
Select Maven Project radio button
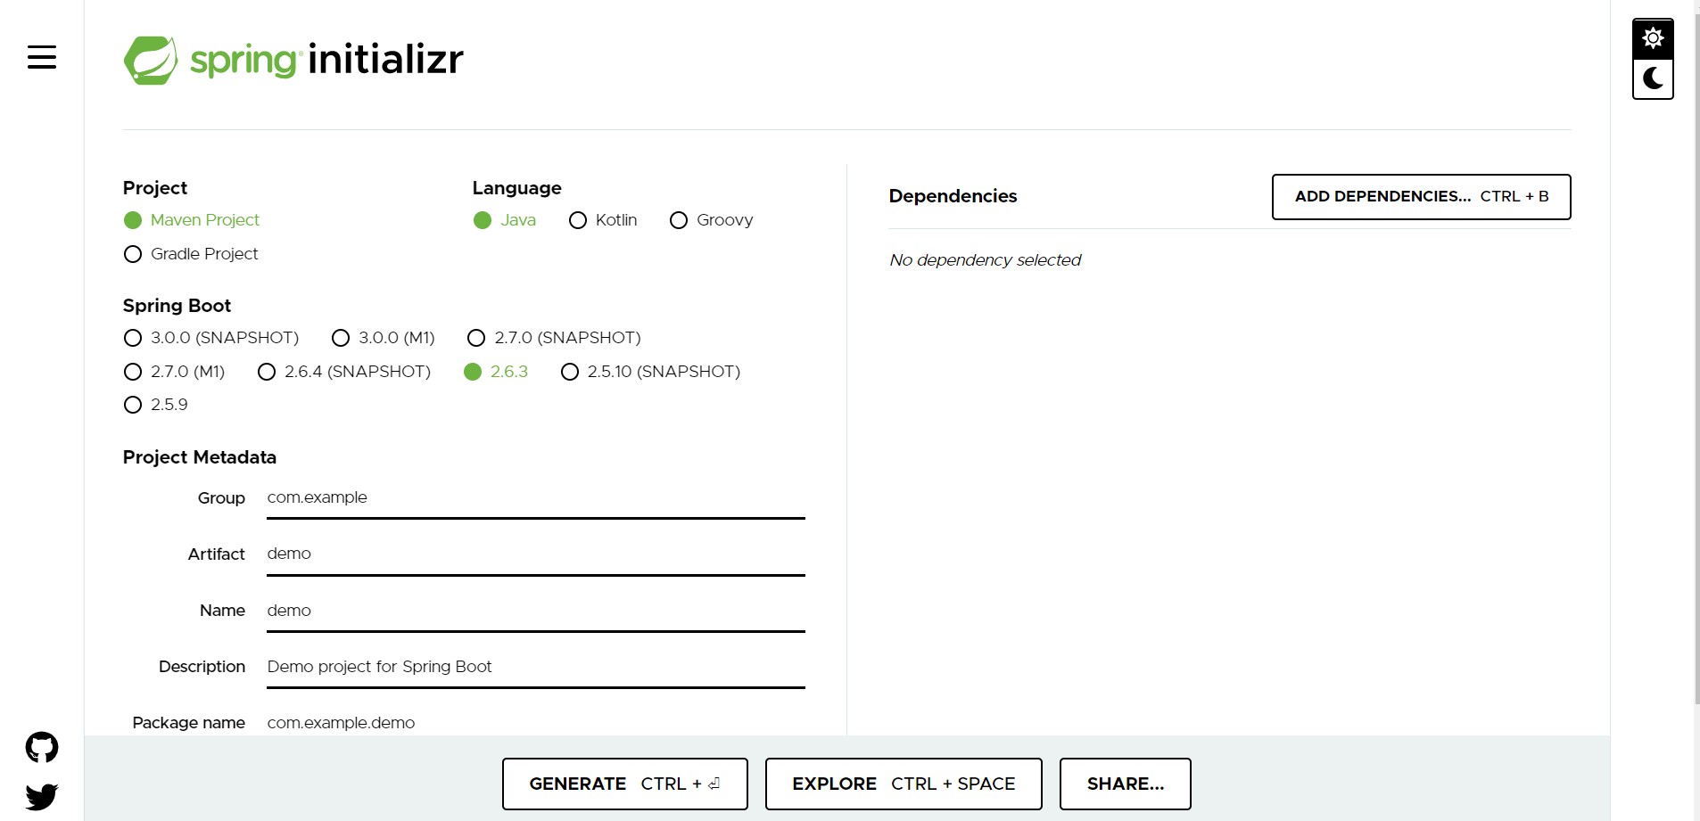(192, 220)
